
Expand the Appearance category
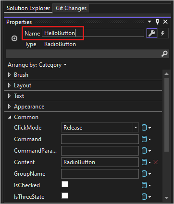(9, 107)
